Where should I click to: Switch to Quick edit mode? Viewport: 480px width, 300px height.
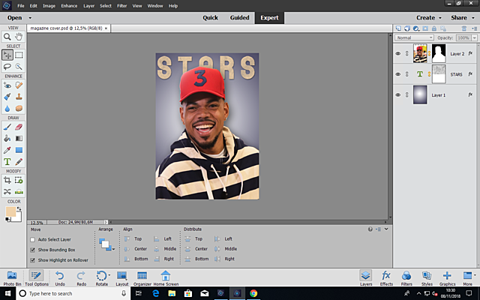coord(210,18)
